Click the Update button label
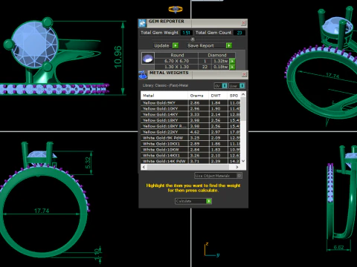This screenshot has height=267, width=357. pyautogui.click(x=161, y=46)
